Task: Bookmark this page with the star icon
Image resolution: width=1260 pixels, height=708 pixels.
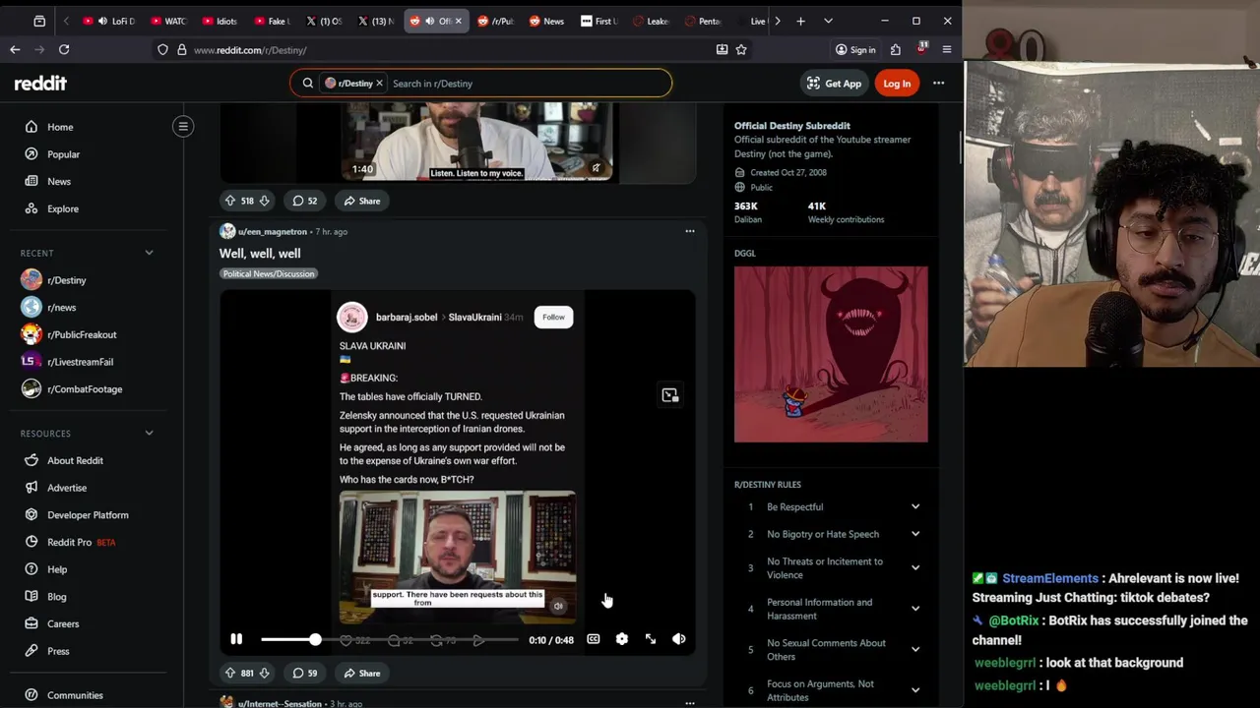Action: pos(741,49)
